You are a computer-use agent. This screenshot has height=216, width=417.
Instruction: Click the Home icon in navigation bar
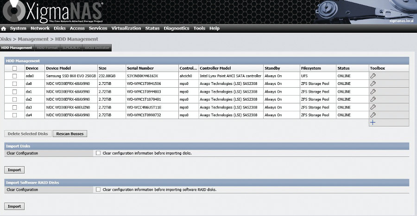click(4, 29)
